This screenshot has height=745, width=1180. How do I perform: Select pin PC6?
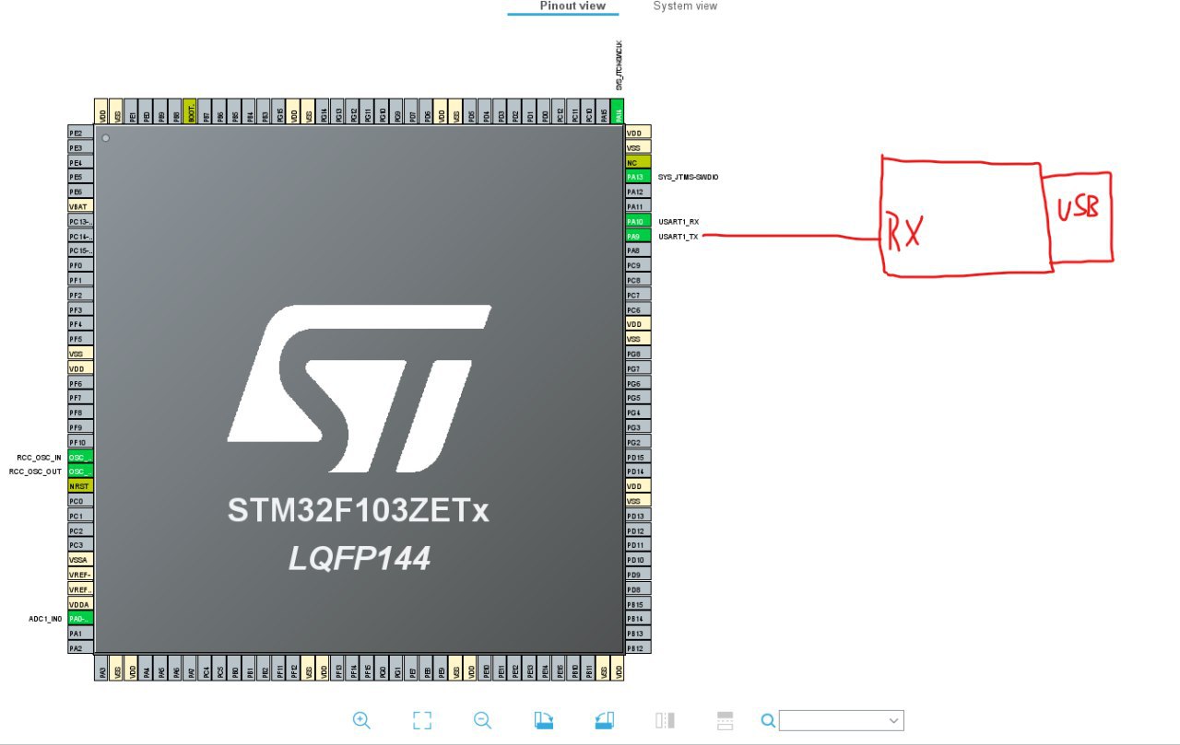coord(638,309)
